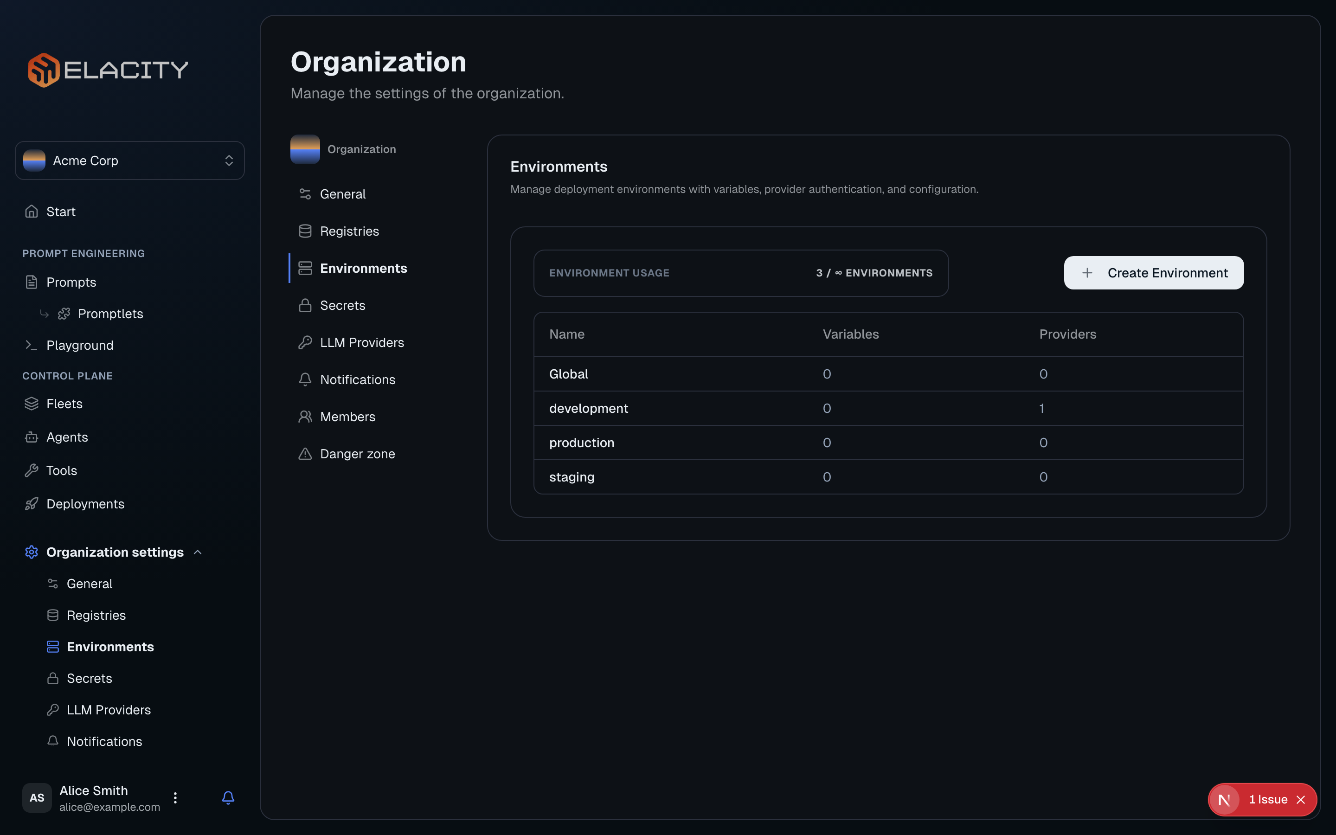The image size is (1336, 835).
Task: Click the Elacity logo
Action: 108,69
